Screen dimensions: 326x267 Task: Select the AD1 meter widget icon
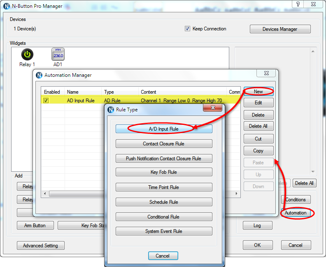(x=58, y=54)
